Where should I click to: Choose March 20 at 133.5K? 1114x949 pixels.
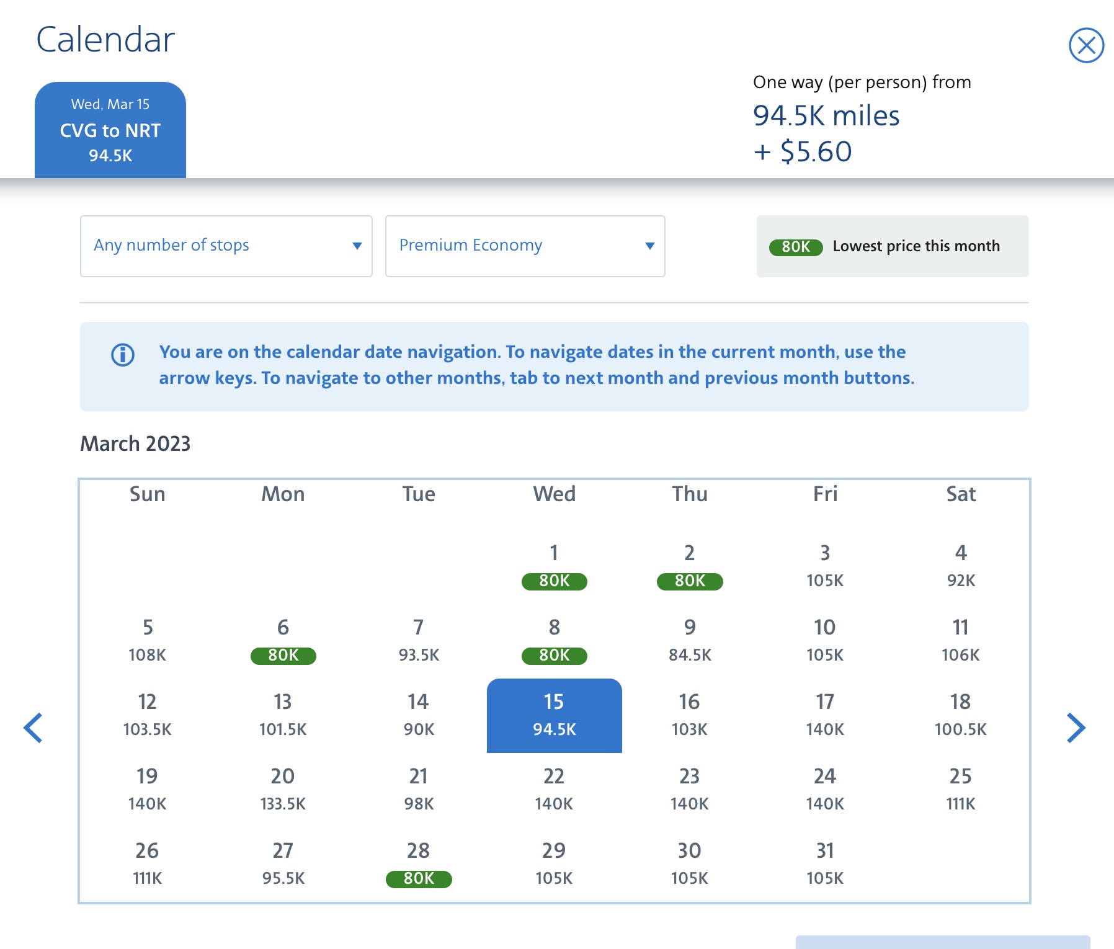[283, 790]
